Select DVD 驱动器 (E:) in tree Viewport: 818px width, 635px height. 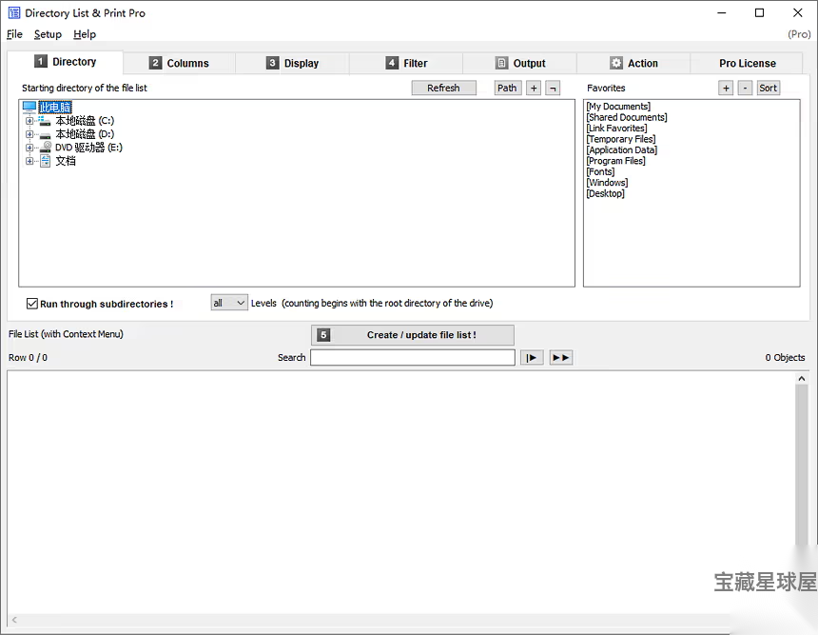click(88, 148)
